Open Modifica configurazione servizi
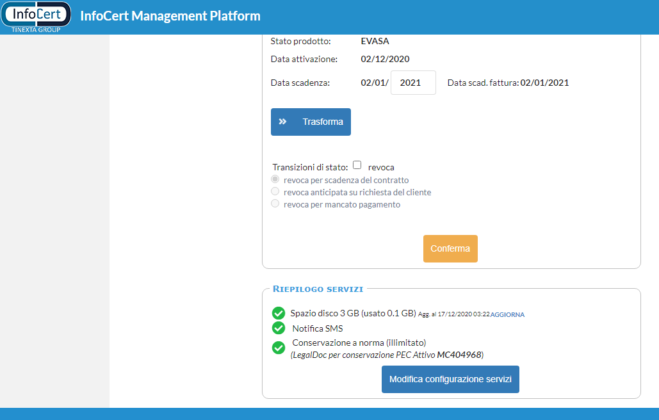 450,379
